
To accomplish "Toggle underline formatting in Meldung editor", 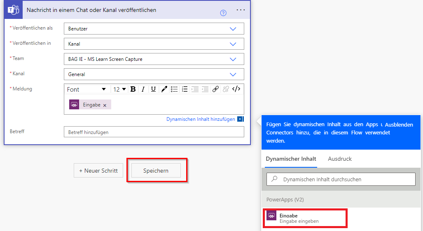I will (x=153, y=89).
